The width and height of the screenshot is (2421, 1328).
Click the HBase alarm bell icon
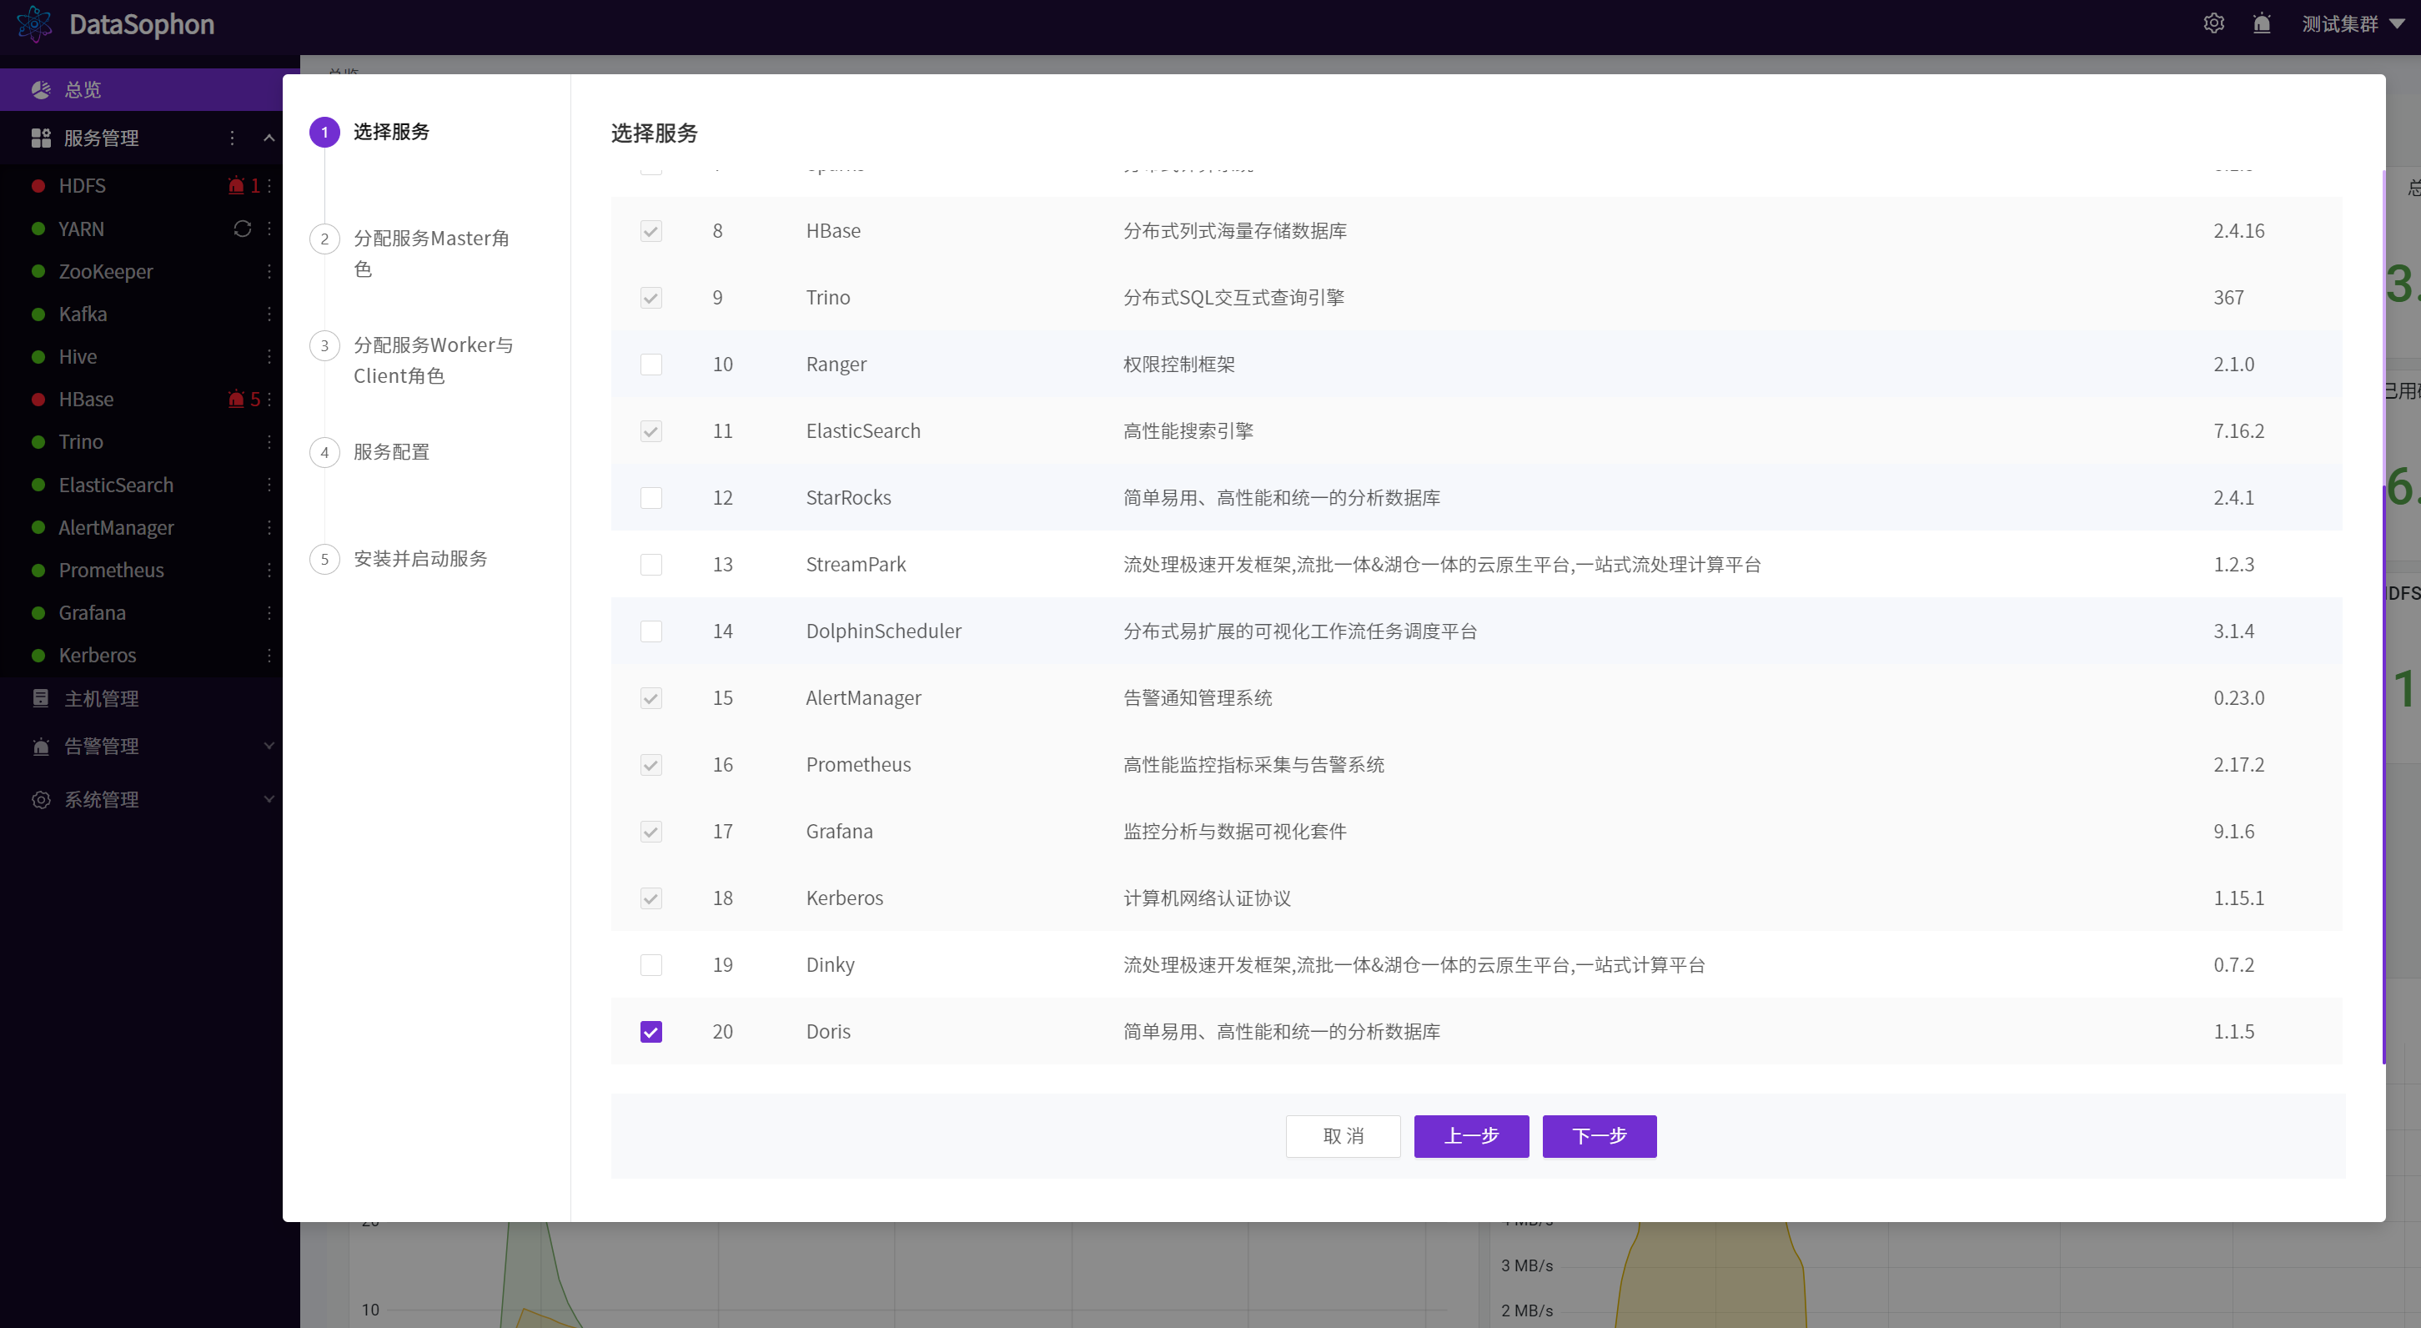[236, 400]
